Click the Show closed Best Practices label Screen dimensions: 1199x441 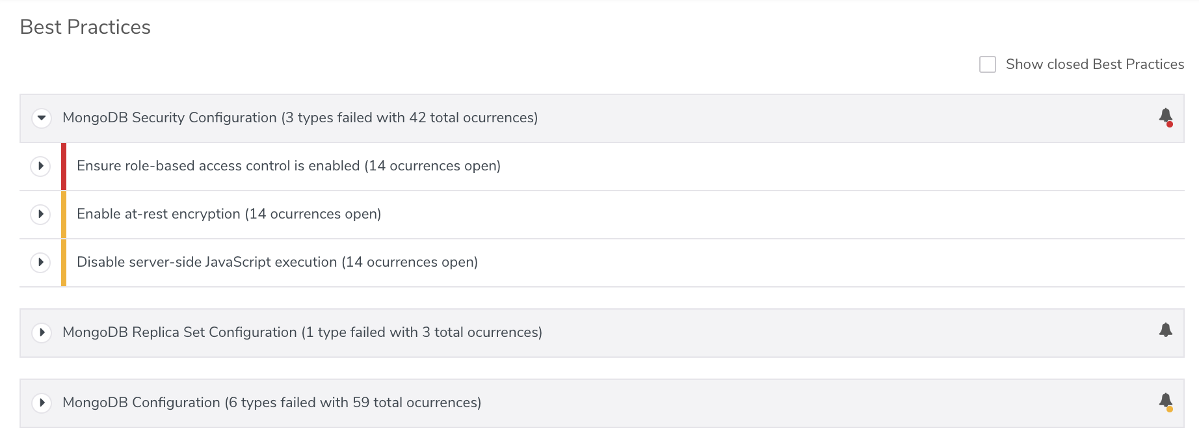1094,64
